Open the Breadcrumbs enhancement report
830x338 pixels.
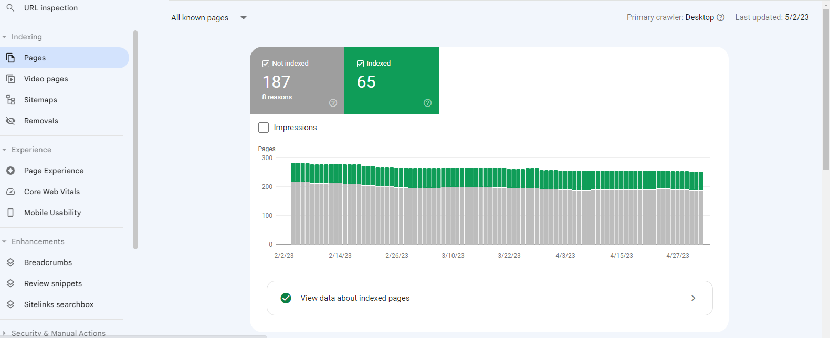48,262
